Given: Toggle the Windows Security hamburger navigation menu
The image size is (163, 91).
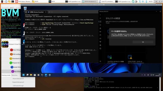Looking at the screenshot, I should pos(100,18).
